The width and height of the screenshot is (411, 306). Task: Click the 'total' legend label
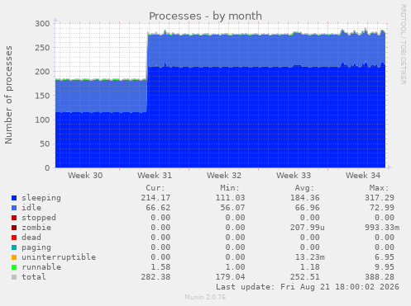coord(34,277)
